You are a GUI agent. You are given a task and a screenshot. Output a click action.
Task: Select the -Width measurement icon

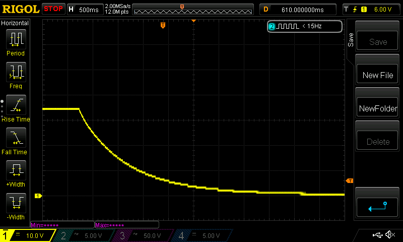pos(16,203)
